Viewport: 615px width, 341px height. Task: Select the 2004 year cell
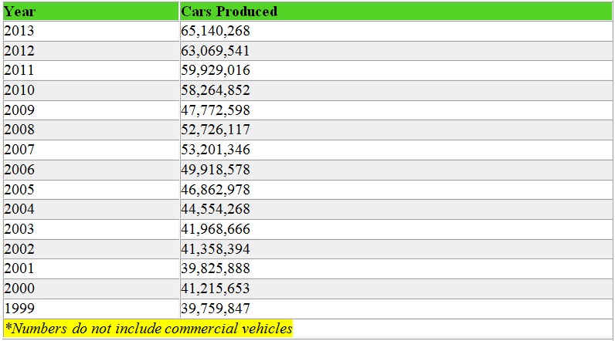pos(19,209)
